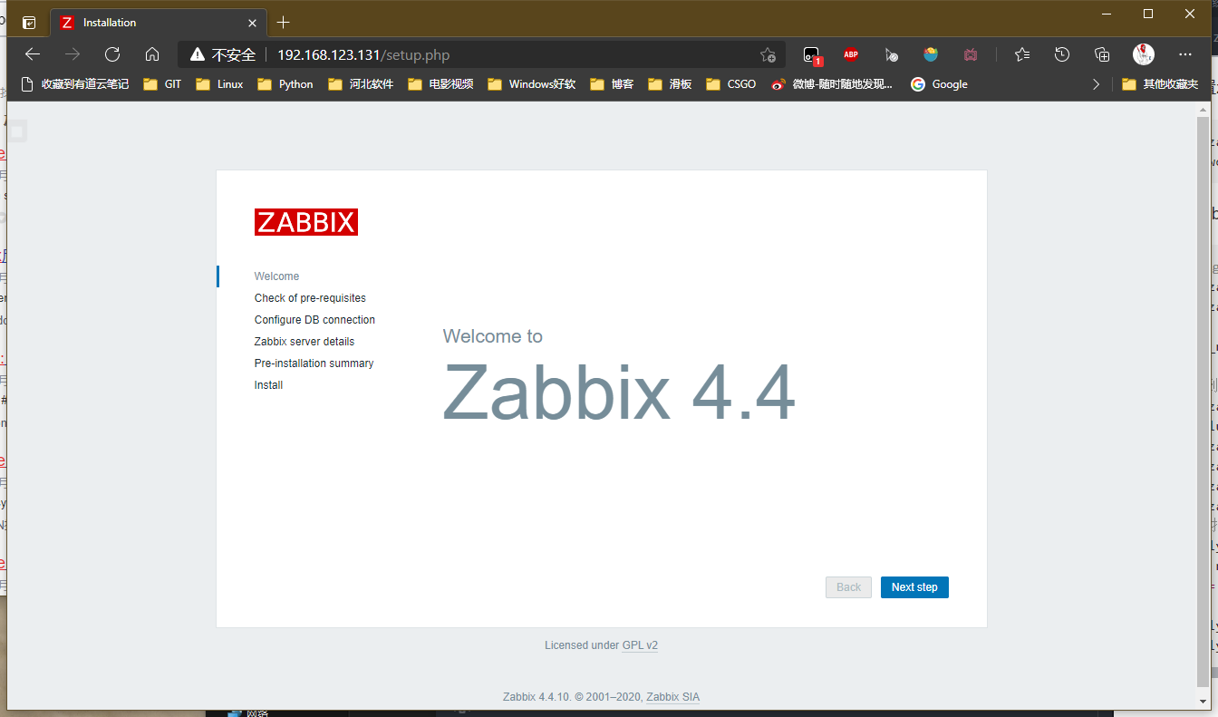Open the 其他收藏夹 folder
The width and height of the screenshot is (1218, 717).
(x=1160, y=84)
